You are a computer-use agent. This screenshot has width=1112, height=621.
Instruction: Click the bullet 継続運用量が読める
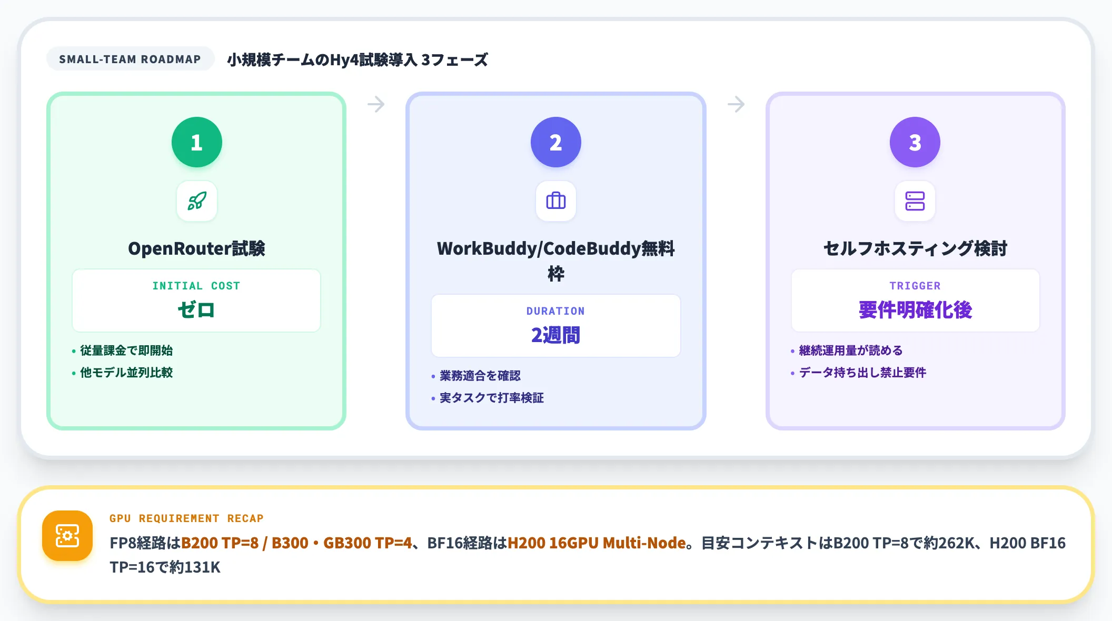coord(851,350)
